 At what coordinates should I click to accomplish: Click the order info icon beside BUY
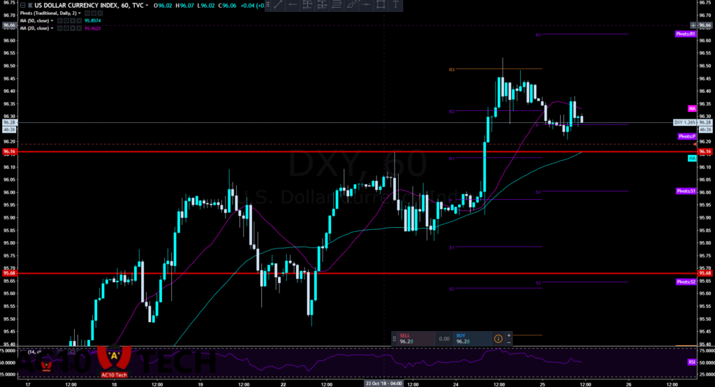pos(498,339)
